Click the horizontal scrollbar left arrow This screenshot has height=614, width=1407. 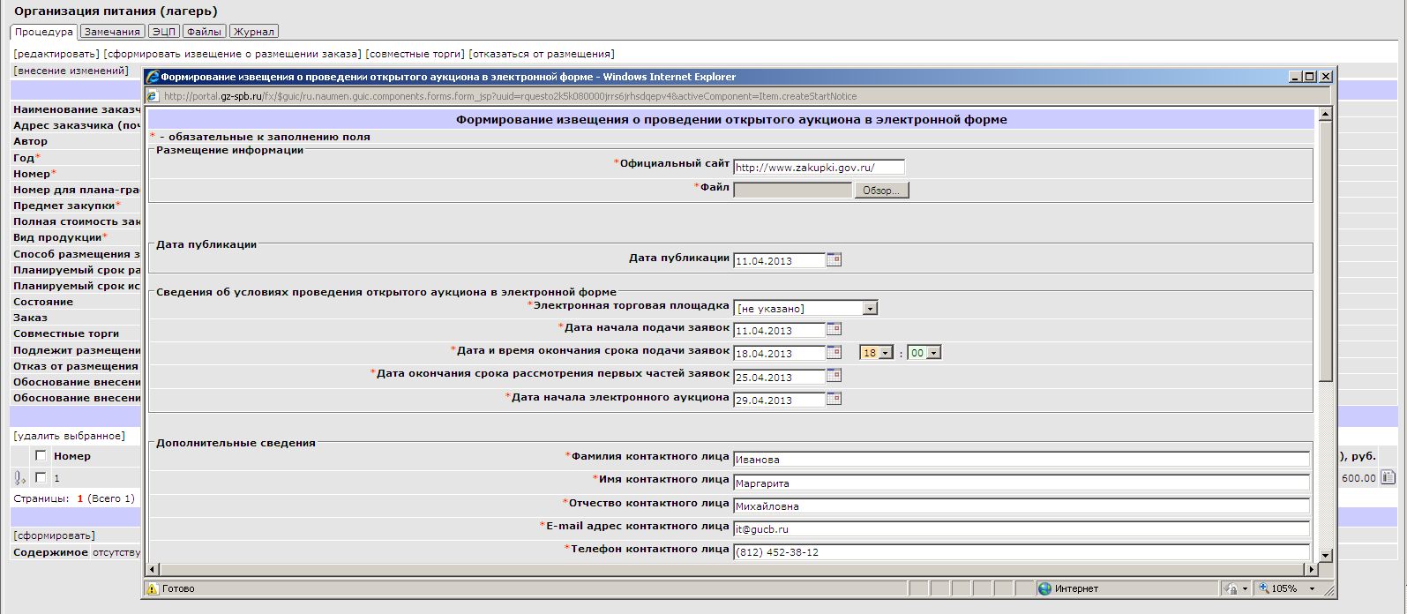click(153, 570)
